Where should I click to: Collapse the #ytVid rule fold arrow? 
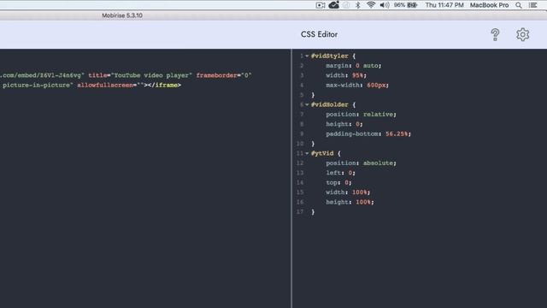point(307,153)
